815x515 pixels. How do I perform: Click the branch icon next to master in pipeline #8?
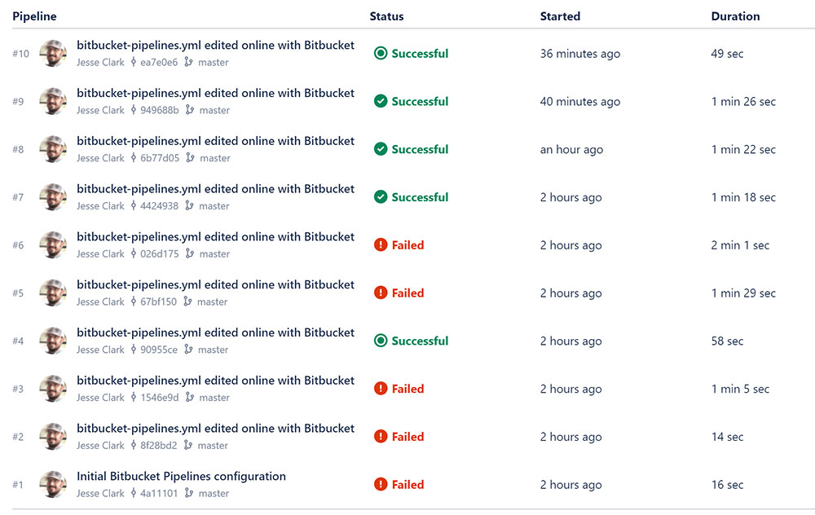pos(190,158)
